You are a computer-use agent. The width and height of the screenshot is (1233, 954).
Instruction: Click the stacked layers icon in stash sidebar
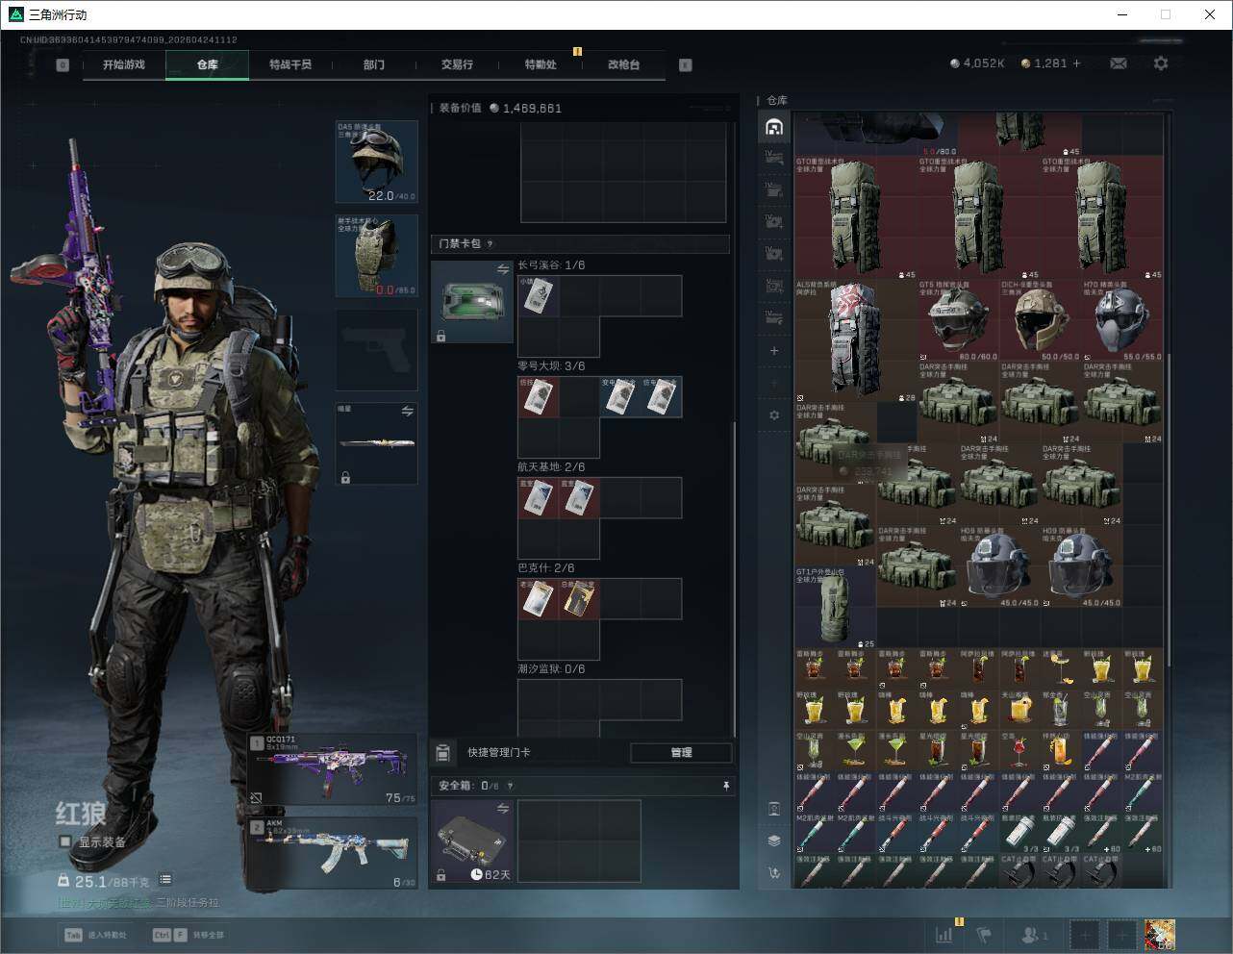click(x=774, y=841)
